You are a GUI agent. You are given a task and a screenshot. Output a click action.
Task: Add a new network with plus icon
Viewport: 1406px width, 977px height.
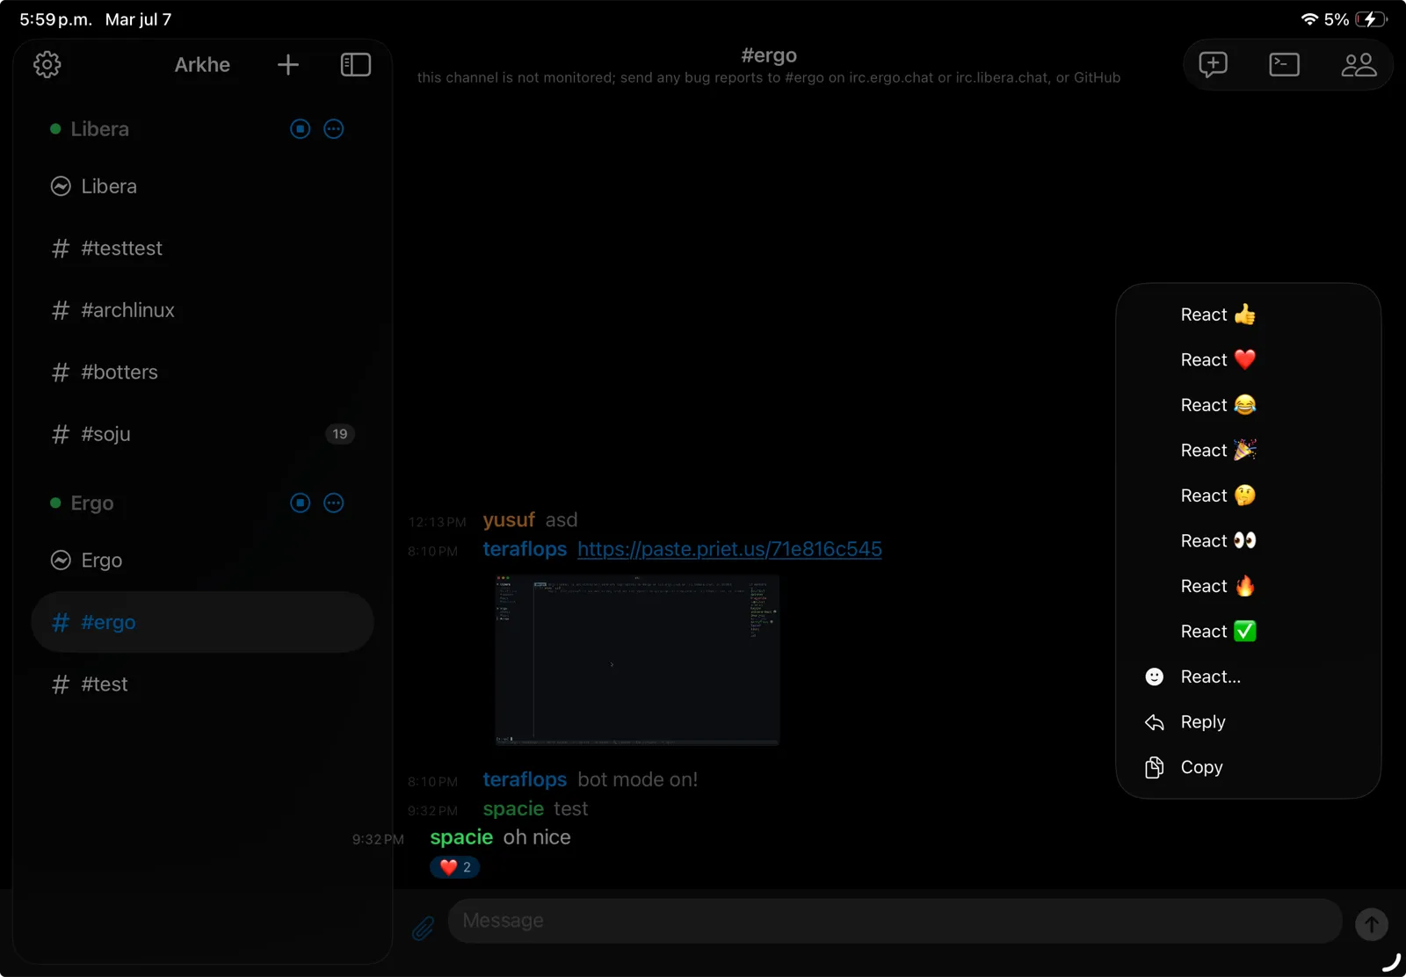288,64
